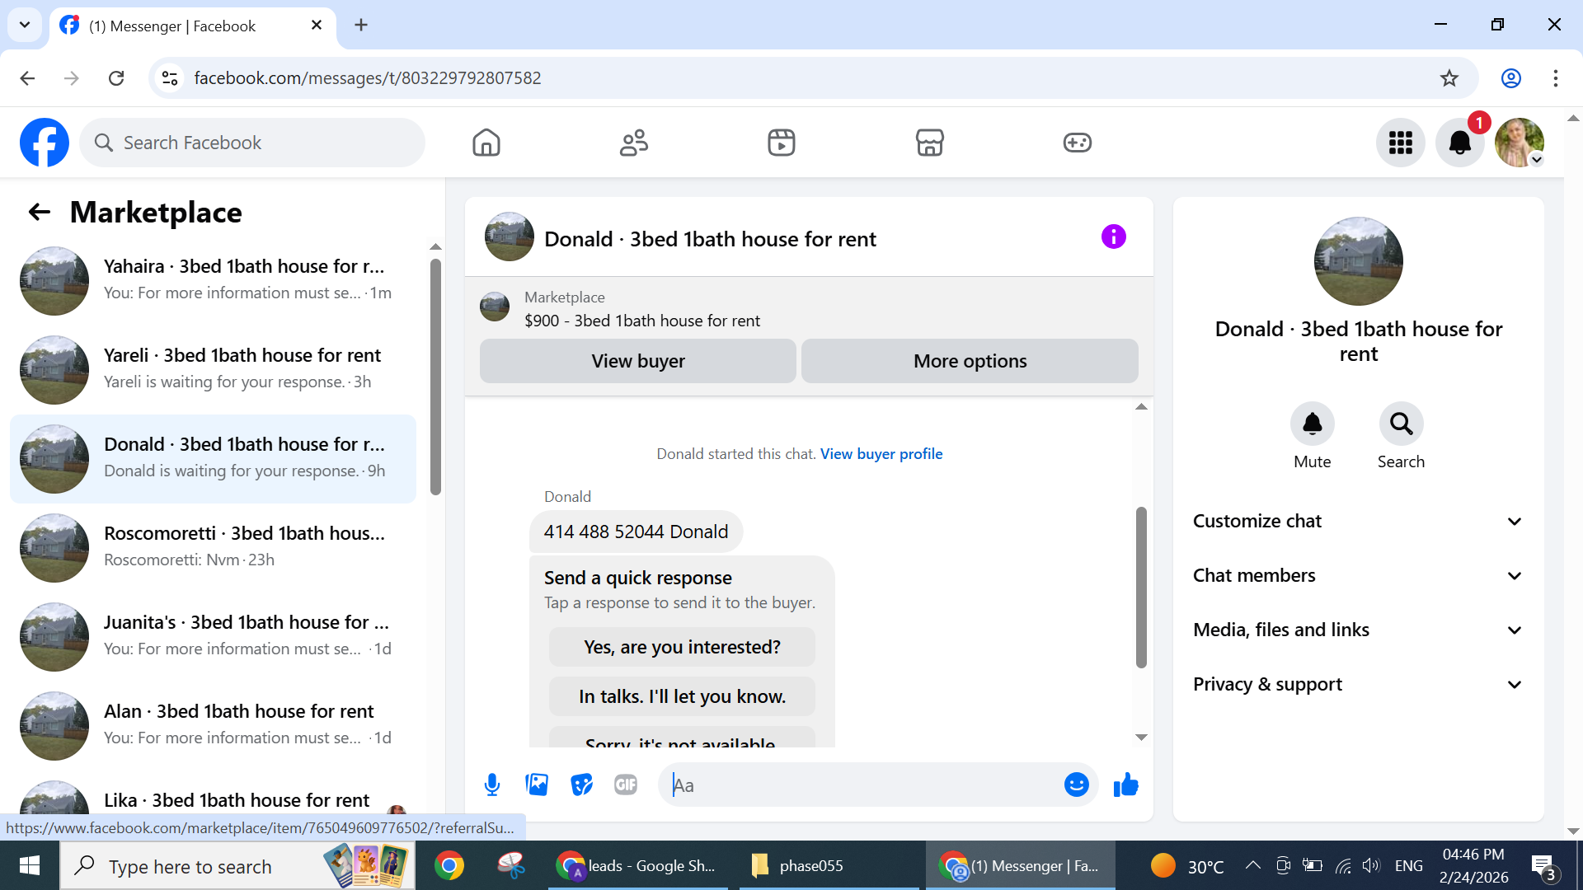Open the GIF picker
Screen dimensions: 1583x890
point(626,785)
